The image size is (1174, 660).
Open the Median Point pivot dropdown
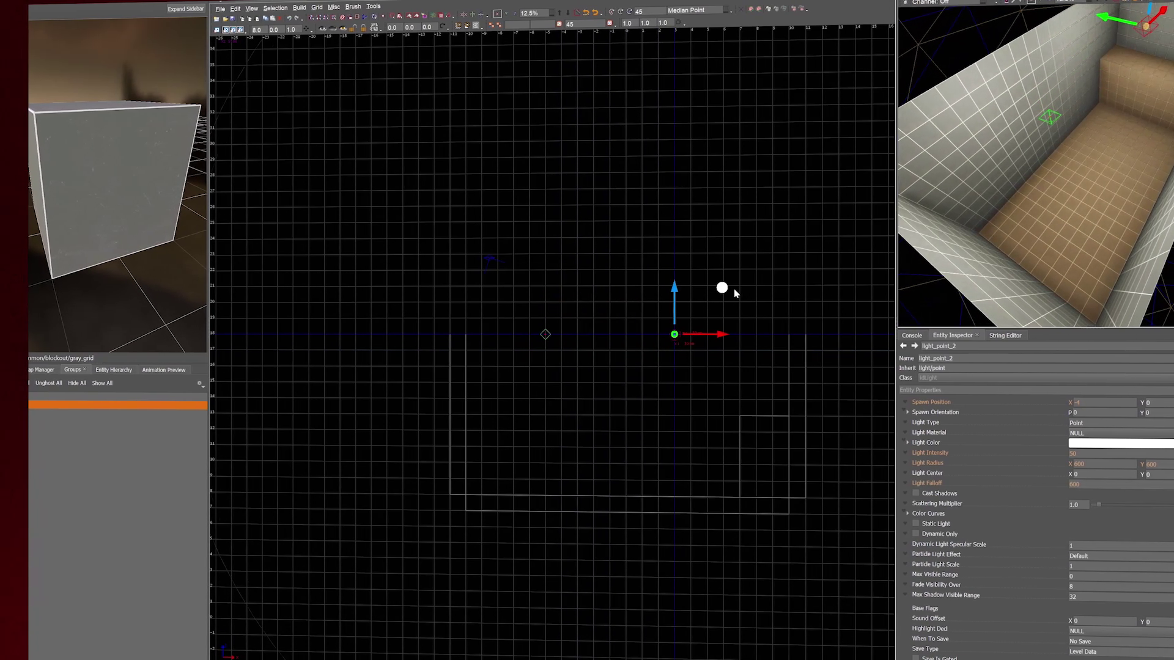click(x=698, y=10)
